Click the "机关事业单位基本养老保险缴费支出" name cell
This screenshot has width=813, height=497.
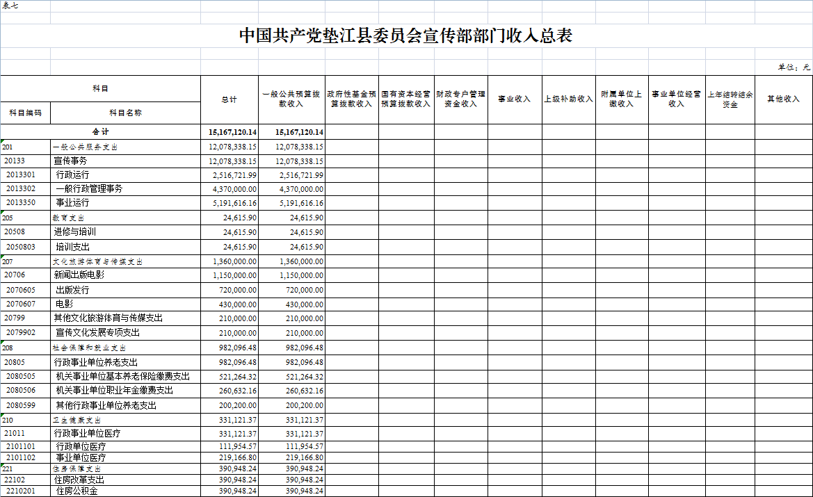click(125, 376)
